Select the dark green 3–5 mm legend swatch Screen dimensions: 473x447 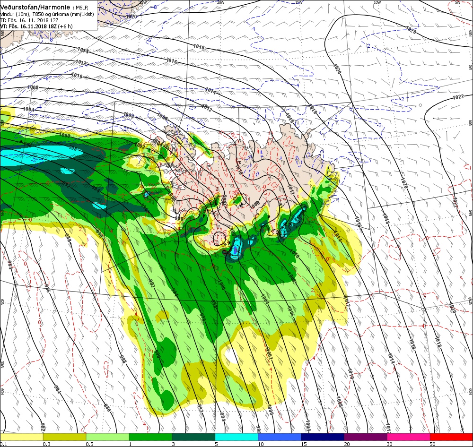[193, 437]
